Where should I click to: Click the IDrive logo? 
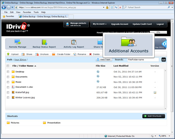click(x=18, y=27)
